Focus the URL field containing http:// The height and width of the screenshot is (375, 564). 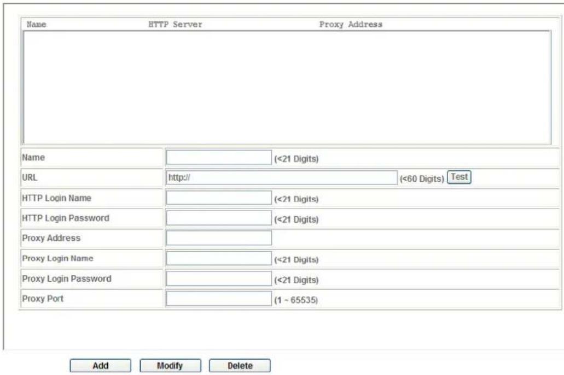pyautogui.click(x=282, y=177)
